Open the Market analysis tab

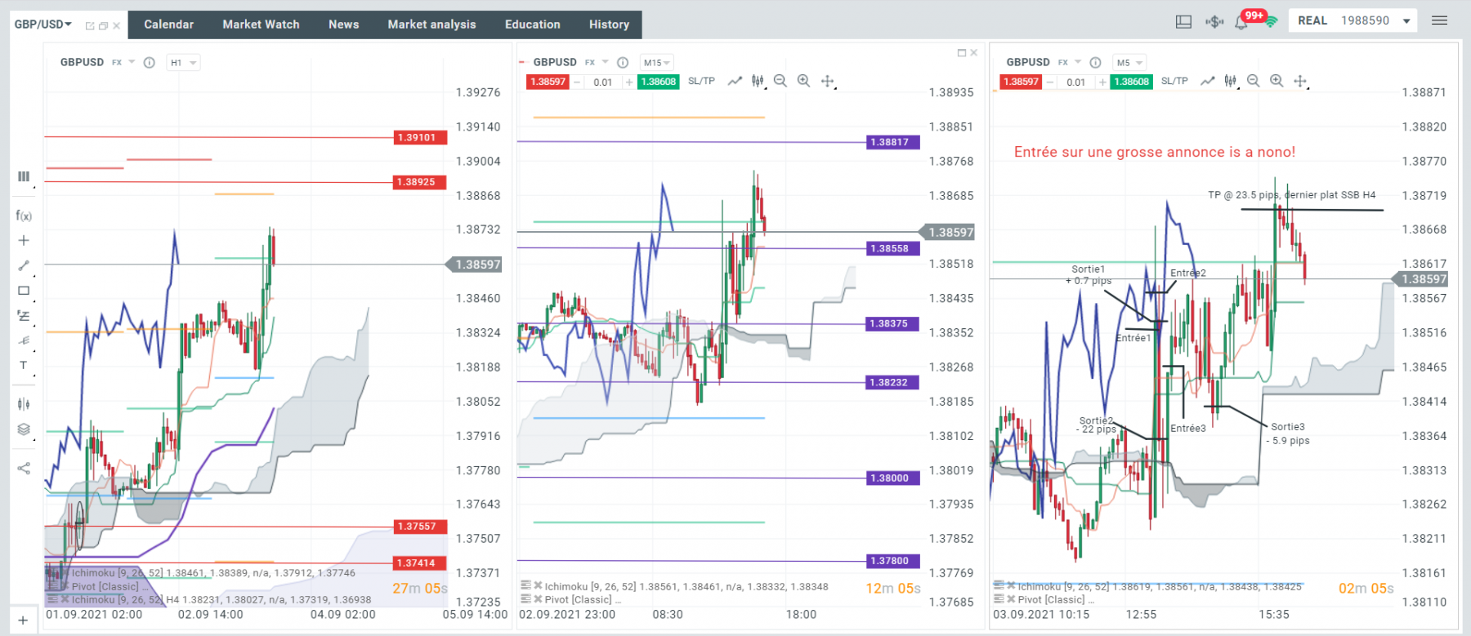431,24
